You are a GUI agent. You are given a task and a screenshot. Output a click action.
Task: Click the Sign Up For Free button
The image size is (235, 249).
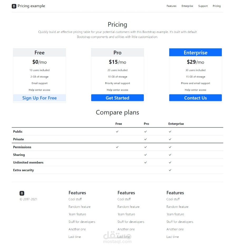coord(39,98)
